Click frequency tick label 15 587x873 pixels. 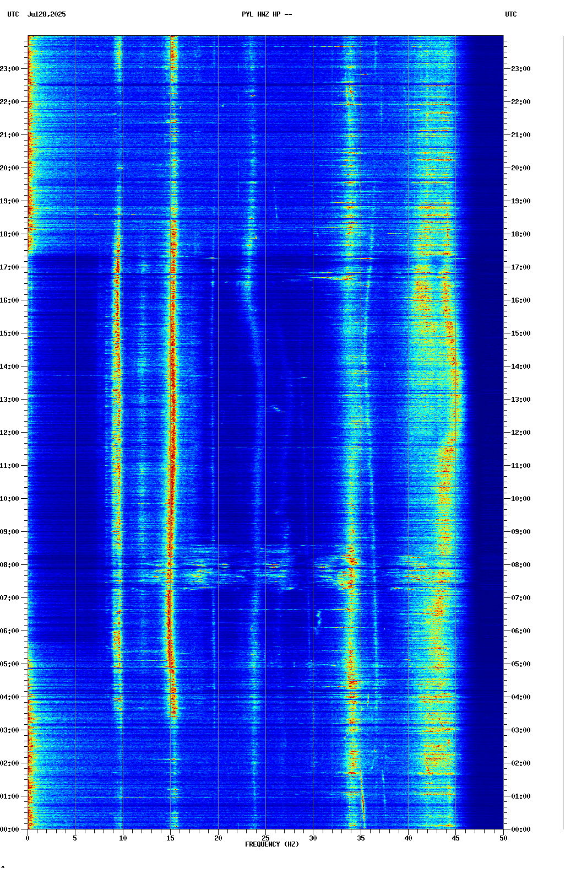(x=170, y=838)
